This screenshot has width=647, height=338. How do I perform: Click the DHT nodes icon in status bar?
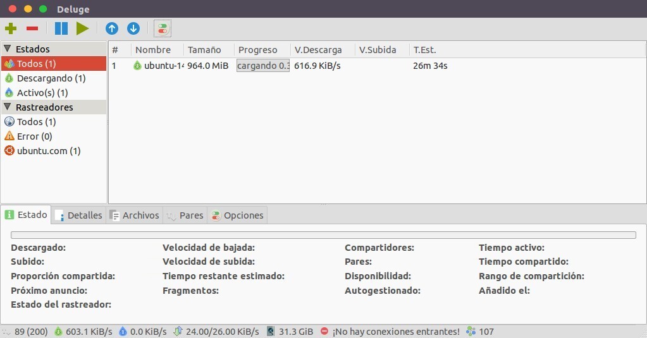(471, 331)
